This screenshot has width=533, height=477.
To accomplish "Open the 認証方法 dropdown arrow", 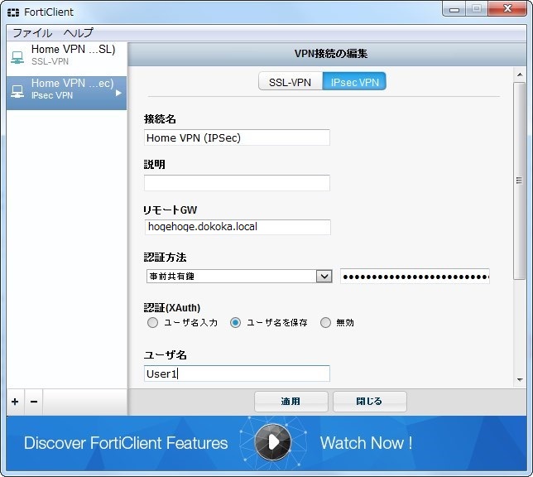I will point(324,276).
